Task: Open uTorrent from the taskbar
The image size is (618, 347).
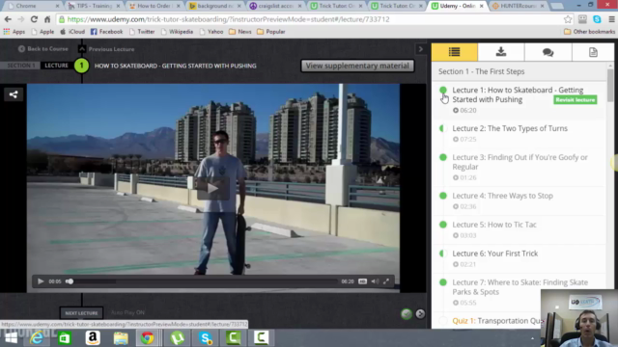Action: click(178, 338)
